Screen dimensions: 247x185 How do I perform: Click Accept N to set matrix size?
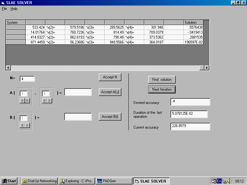pyautogui.click(x=110, y=77)
